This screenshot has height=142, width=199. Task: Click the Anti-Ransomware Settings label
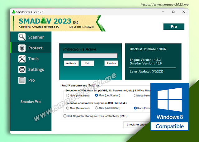pyautogui.click(x=82, y=85)
